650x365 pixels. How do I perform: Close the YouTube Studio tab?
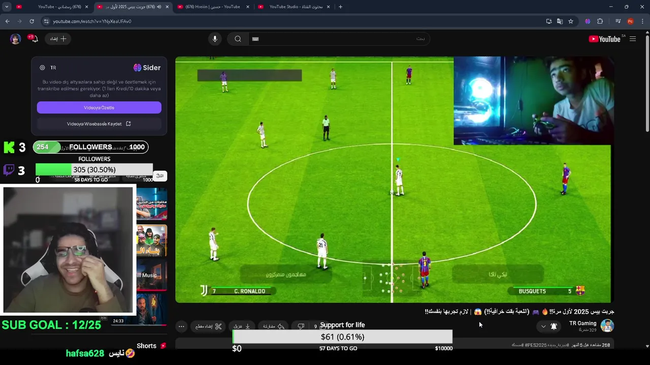[328, 7]
